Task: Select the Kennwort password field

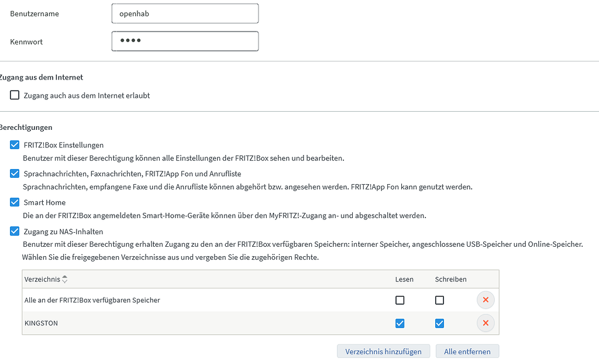Action: point(185,41)
